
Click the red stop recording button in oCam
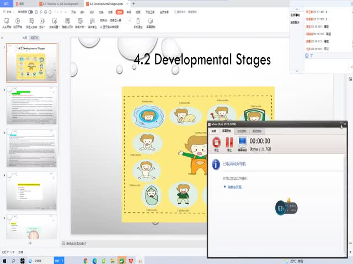(217, 142)
